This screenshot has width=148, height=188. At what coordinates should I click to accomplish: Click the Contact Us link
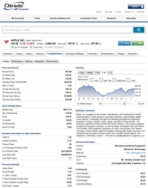point(129,12)
